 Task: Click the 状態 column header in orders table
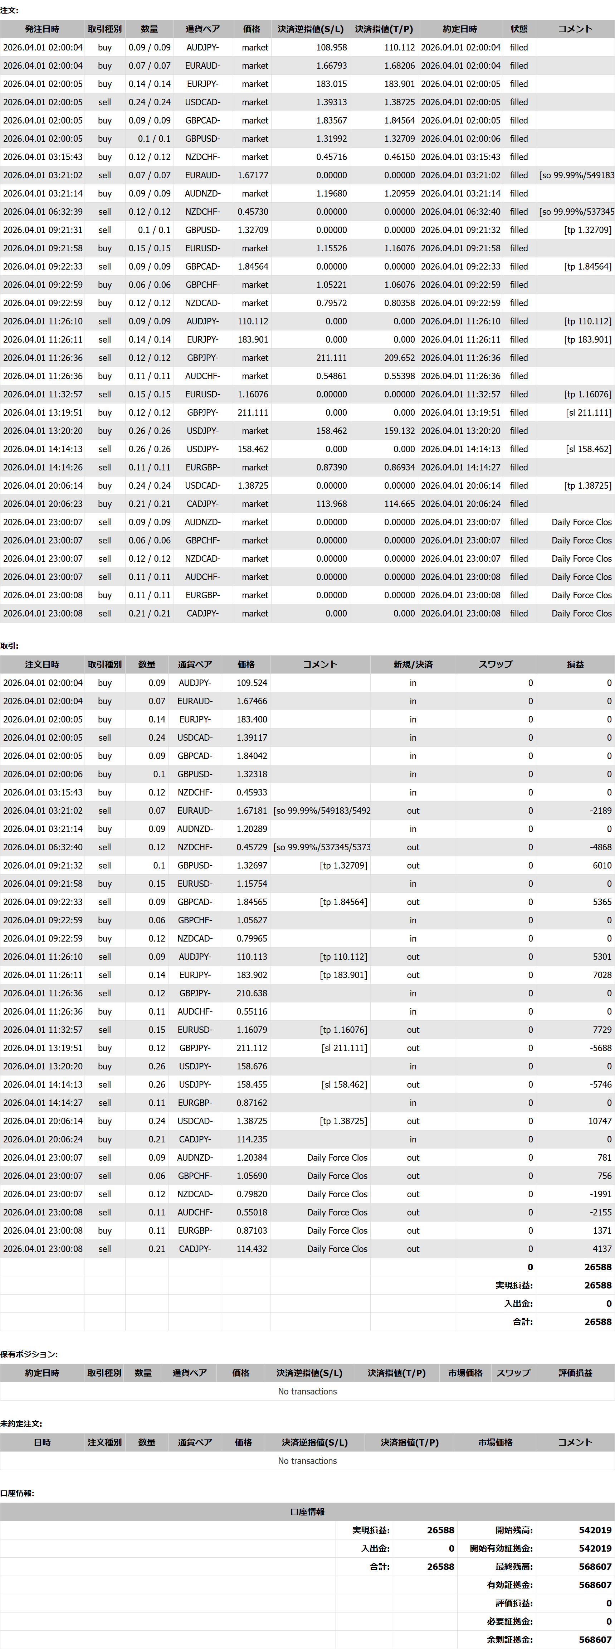(x=518, y=29)
